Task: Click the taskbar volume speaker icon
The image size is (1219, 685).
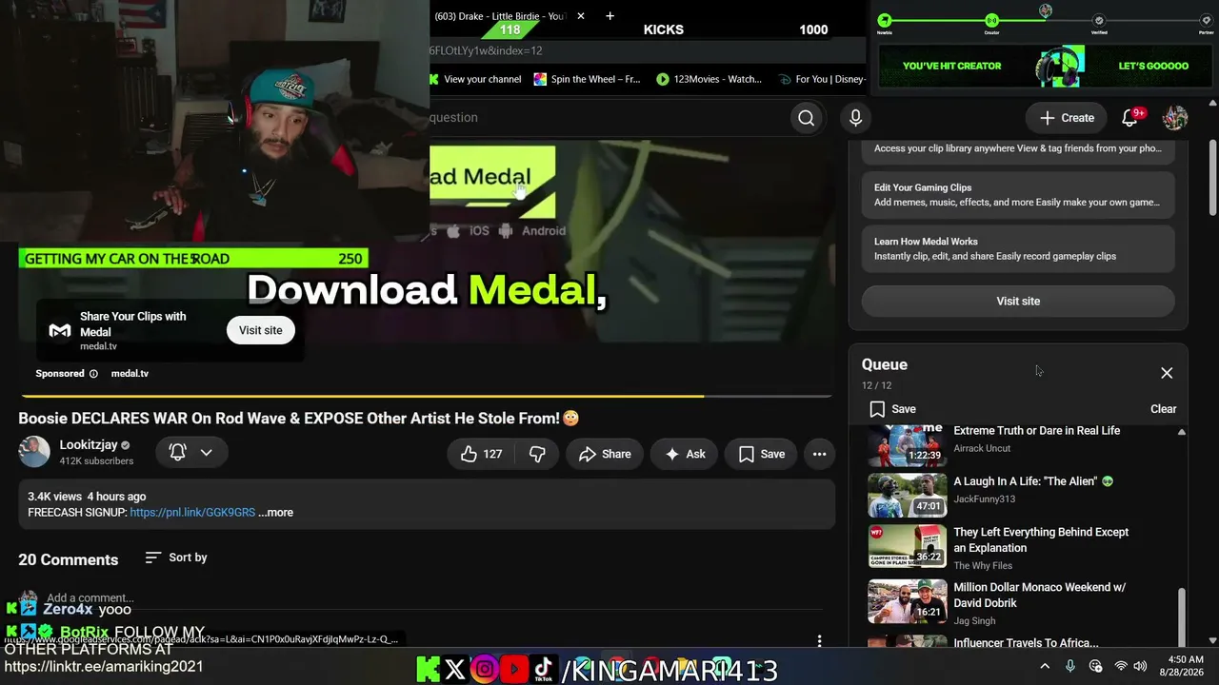Action: pos(1142,666)
